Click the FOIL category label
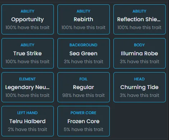This screenshot has height=140, width=169. click(x=84, y=79)
